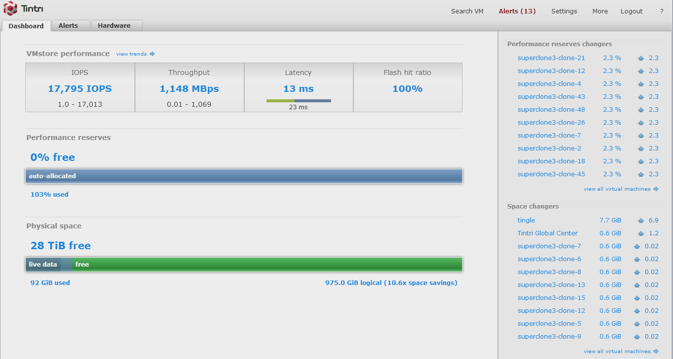This screenshot has width=673, height=359.
Task: Open Search VM in top navigation
Action: pos(467,11)
